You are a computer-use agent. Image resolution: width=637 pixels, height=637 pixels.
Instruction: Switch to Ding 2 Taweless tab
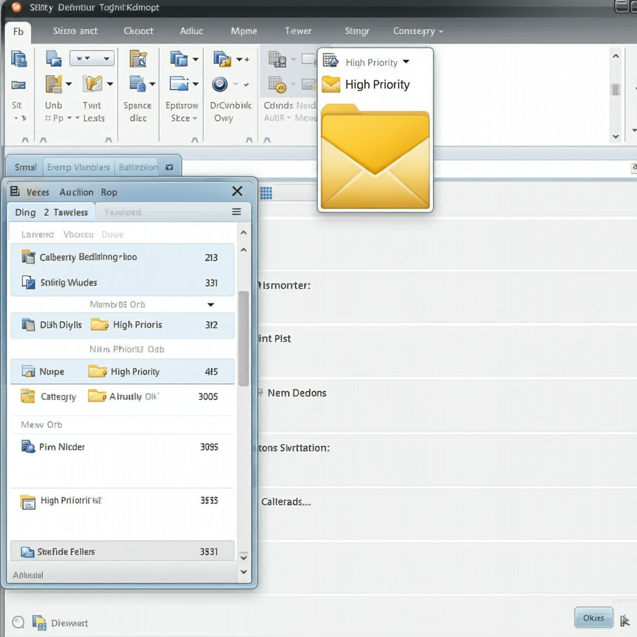pos(52,212)
